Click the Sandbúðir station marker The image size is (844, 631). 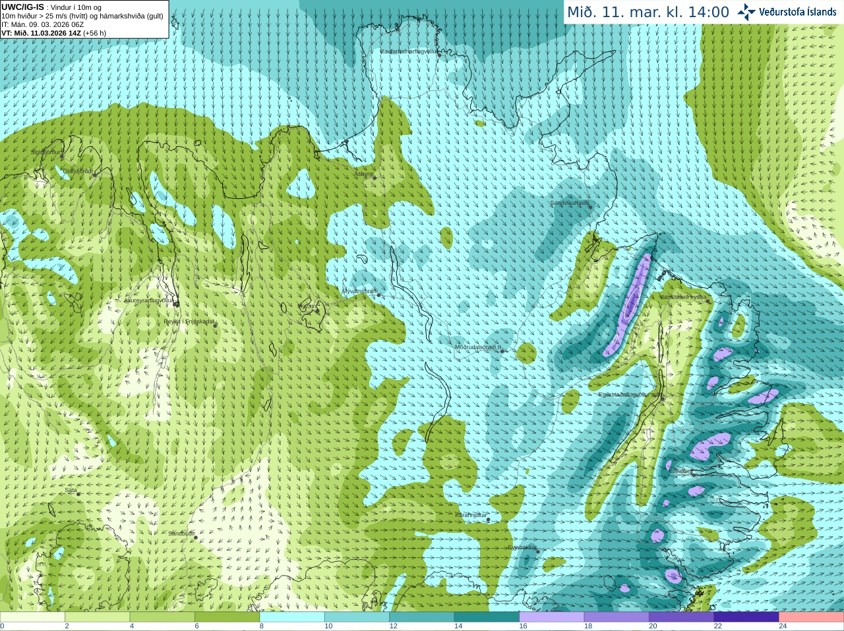[x=196, y=537]
